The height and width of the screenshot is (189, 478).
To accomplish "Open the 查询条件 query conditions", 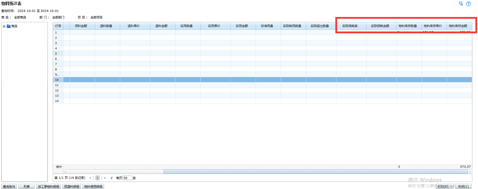I will 9,186.
